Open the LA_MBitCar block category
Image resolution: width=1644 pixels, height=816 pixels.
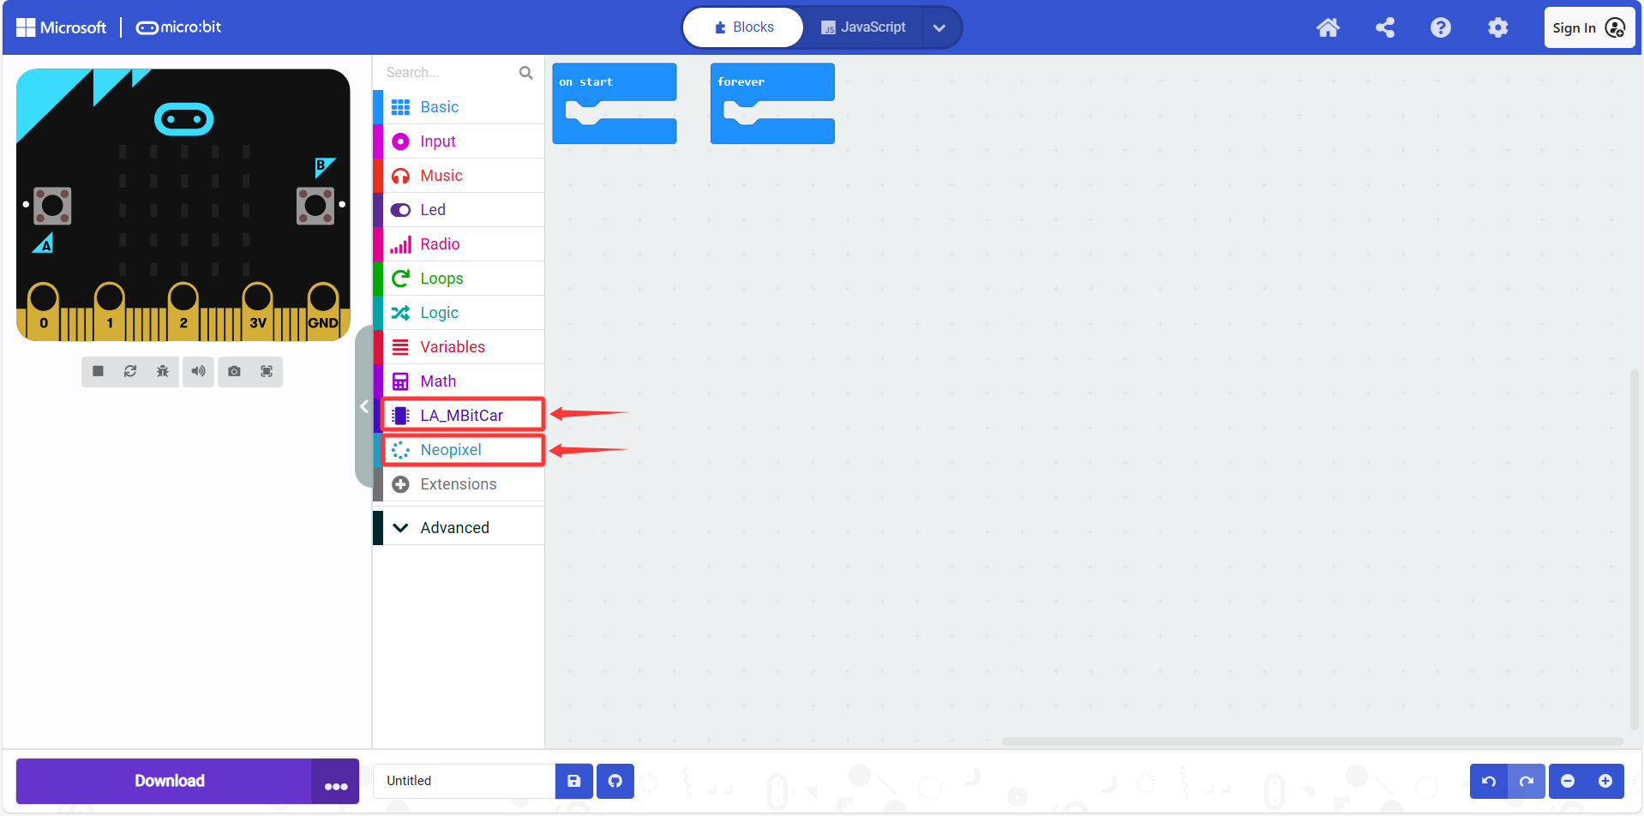click(x=463, y=416)
